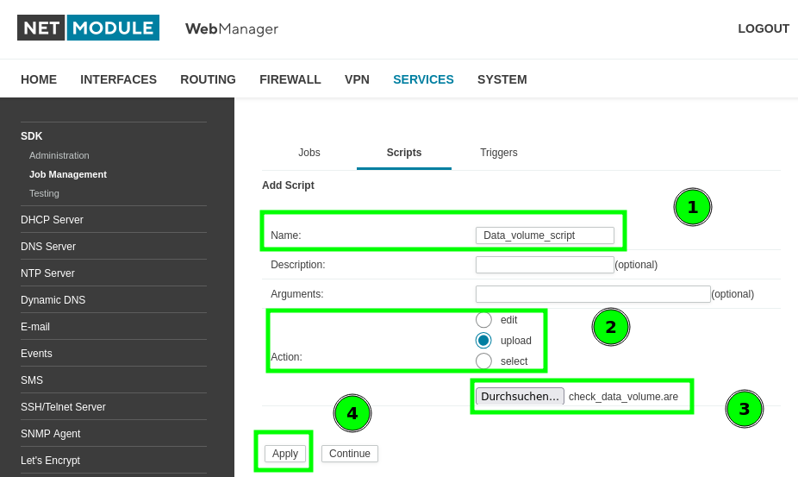Click the Continue button
Screen dimensions: 798x477
[349, 454]
